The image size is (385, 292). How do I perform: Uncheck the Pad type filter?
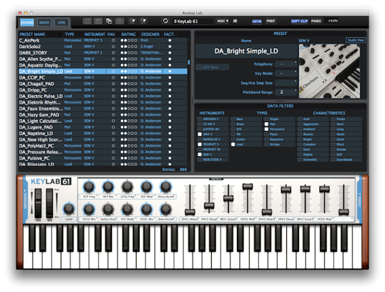tap(266, 124)
